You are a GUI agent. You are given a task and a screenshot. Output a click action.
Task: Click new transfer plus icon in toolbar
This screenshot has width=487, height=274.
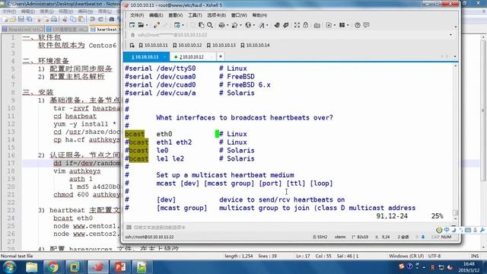coord(329,25)
